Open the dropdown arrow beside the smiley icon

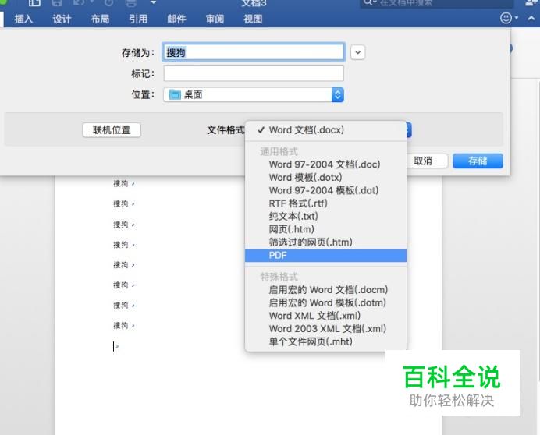517,18
